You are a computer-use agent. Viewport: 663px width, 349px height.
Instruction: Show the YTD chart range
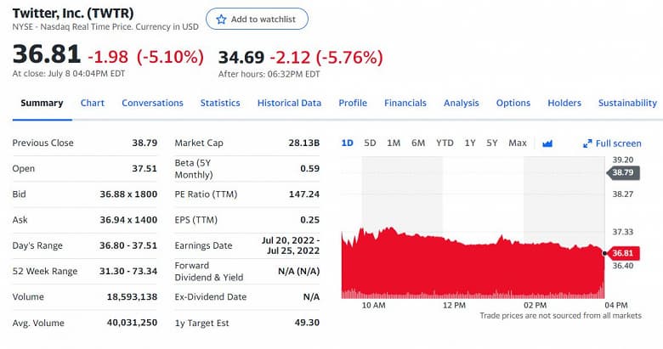[x=445, y=143]
